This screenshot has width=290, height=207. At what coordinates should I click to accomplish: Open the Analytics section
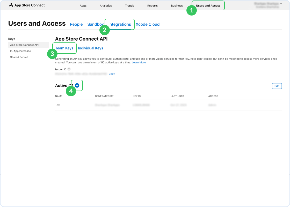click(106, 5)
